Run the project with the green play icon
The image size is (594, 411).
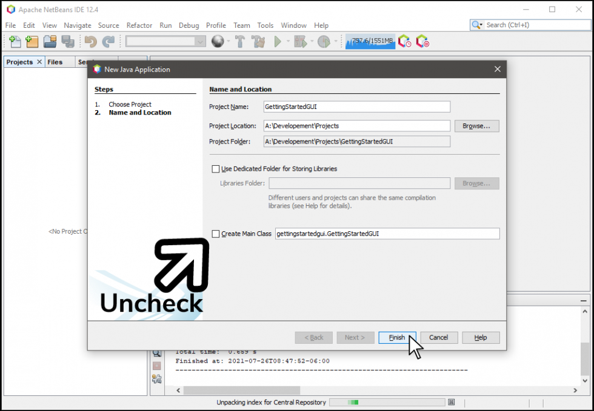tap(276, 41)
